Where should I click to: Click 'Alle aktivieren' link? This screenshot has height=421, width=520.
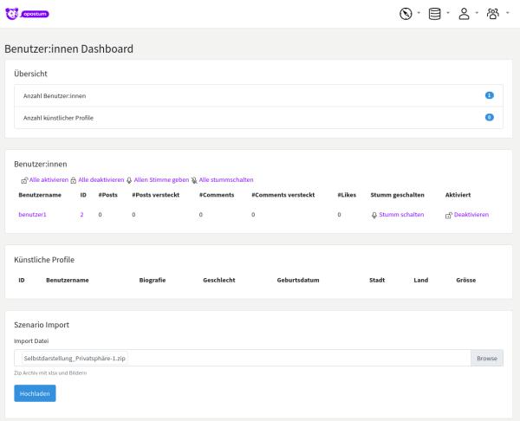coord(48,180)
